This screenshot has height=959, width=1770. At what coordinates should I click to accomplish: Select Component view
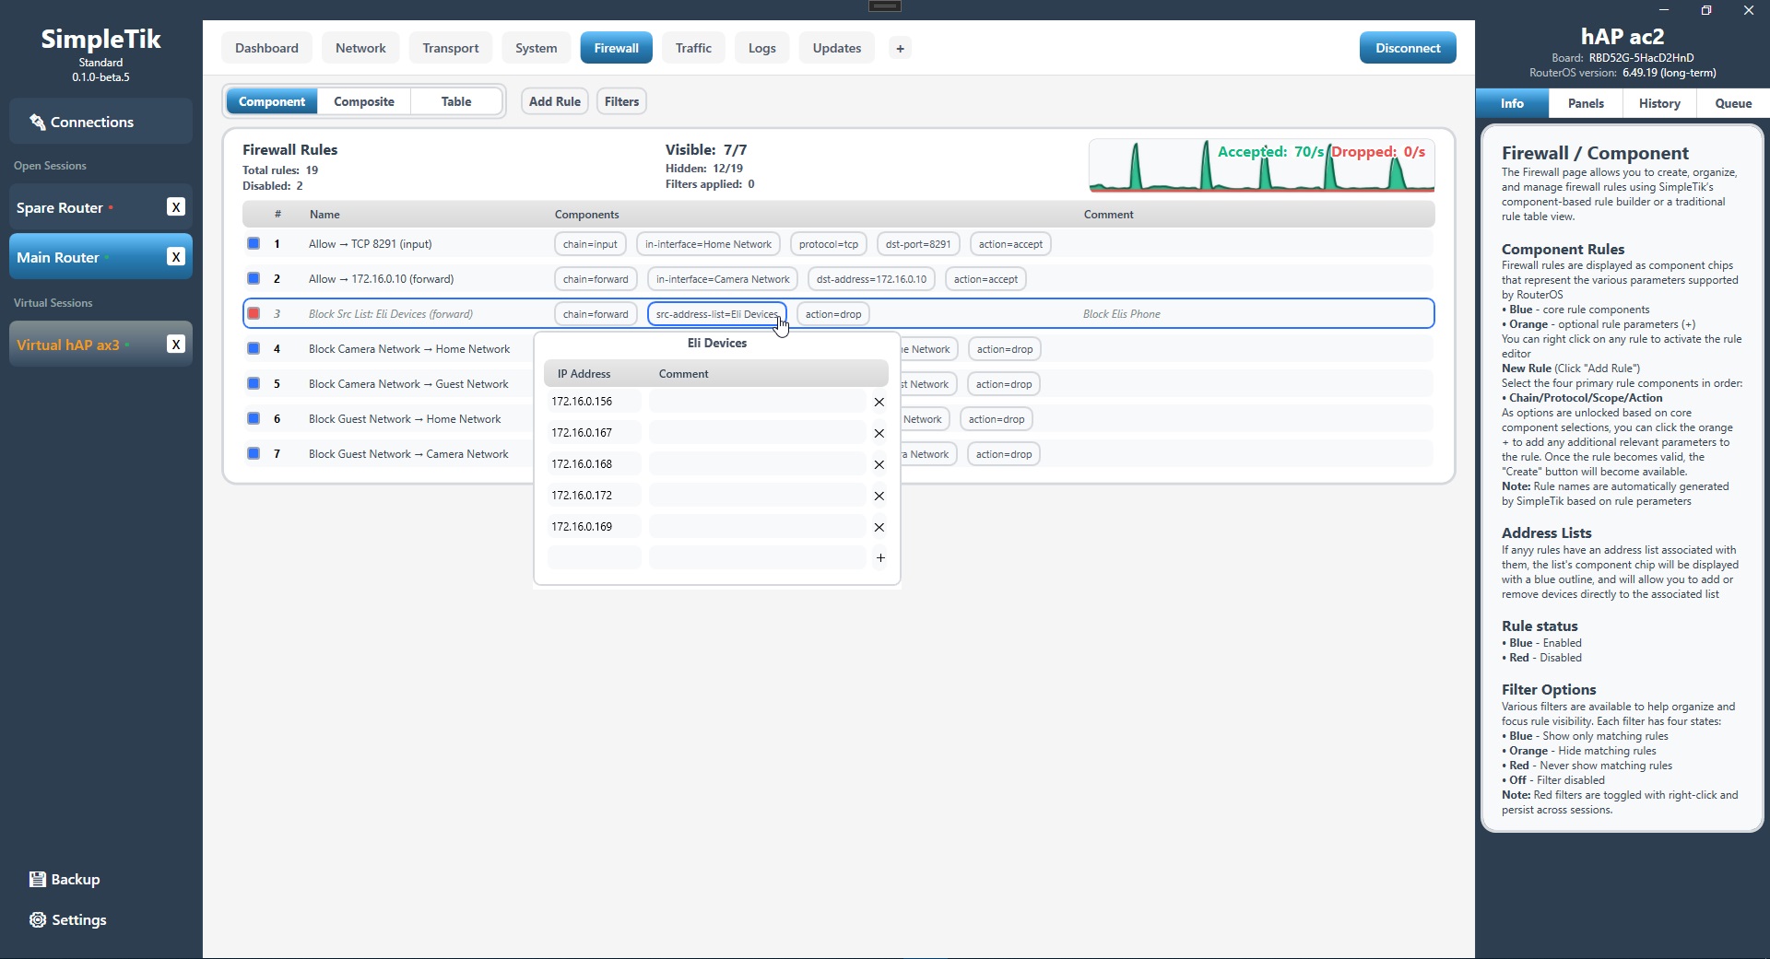[x=272, y=101]
